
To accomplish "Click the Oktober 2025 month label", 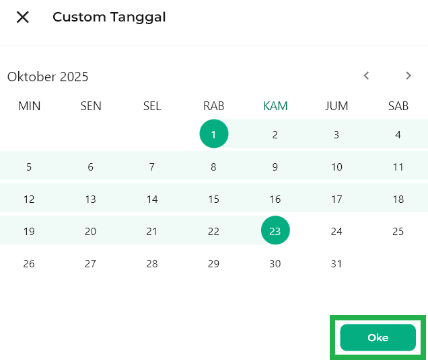I will 48,77.
